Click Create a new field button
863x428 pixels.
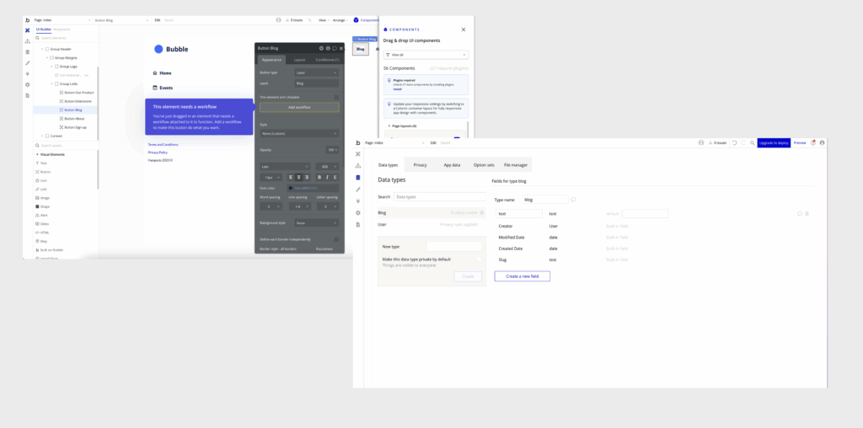[522, 276]
